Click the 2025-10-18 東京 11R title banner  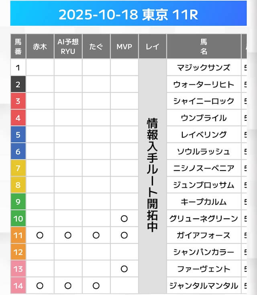coord(128,14)
